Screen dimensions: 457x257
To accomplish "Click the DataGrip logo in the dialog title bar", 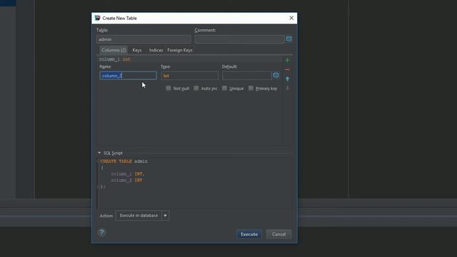I will click(x=97, y=18).
